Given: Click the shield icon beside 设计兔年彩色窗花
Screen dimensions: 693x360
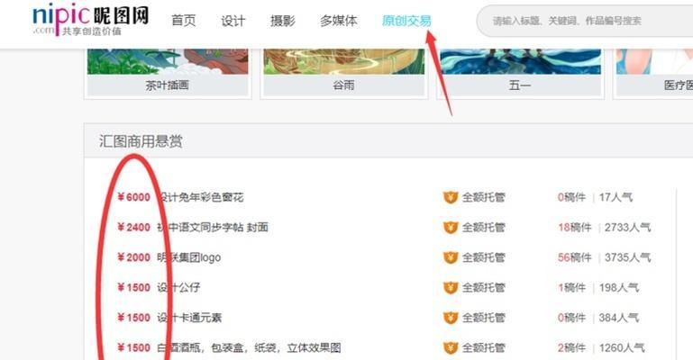Looking at the screenshot, I should [x=451, y=197].
